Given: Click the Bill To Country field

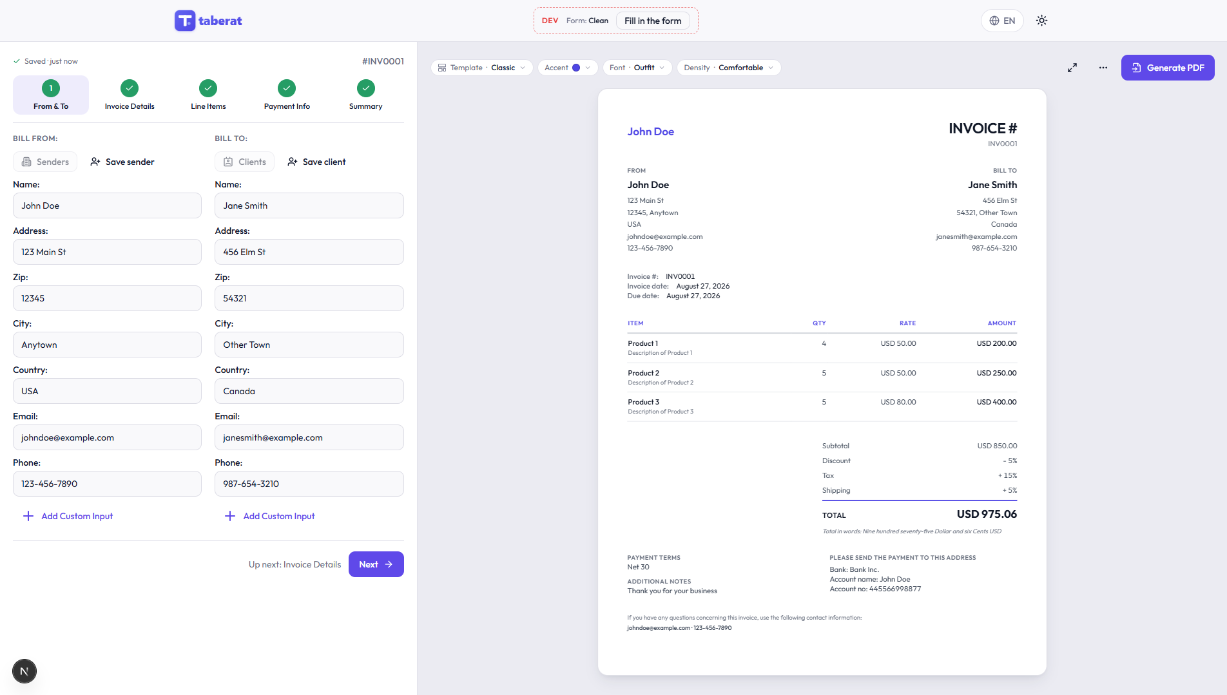Looking at the screenshot, I should [x=309, y=391].
